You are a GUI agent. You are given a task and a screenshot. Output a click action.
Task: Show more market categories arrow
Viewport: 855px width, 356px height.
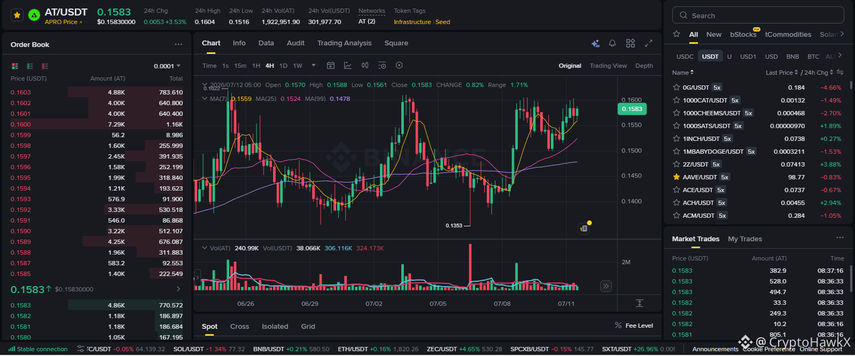pyautogui.click(x=842, y=34)
